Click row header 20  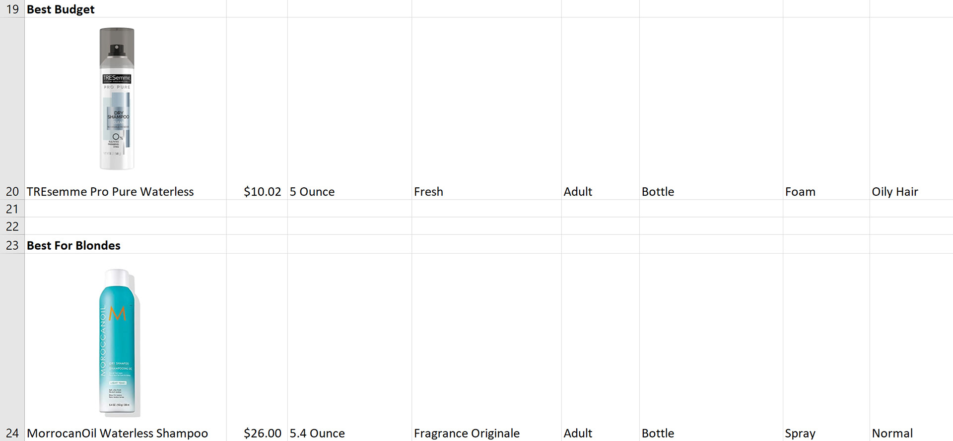point(12,109)
